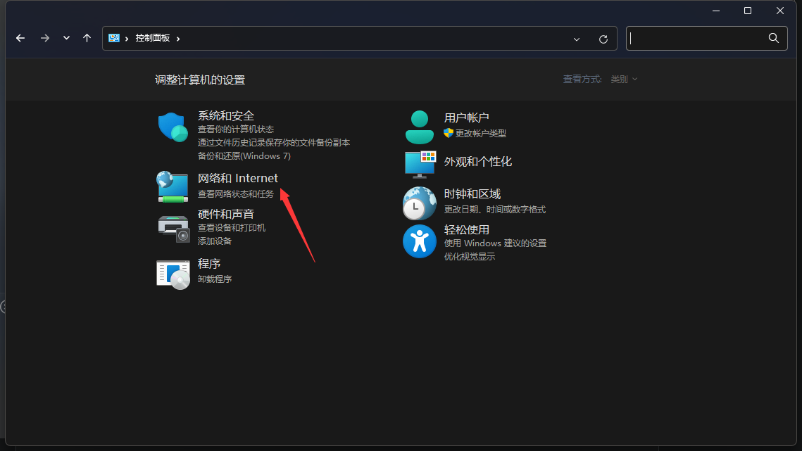Image resolution: width=802 pixels, height=451 pixels.
Task: Click 更改帐户类型 link
Action: (481, 134)
